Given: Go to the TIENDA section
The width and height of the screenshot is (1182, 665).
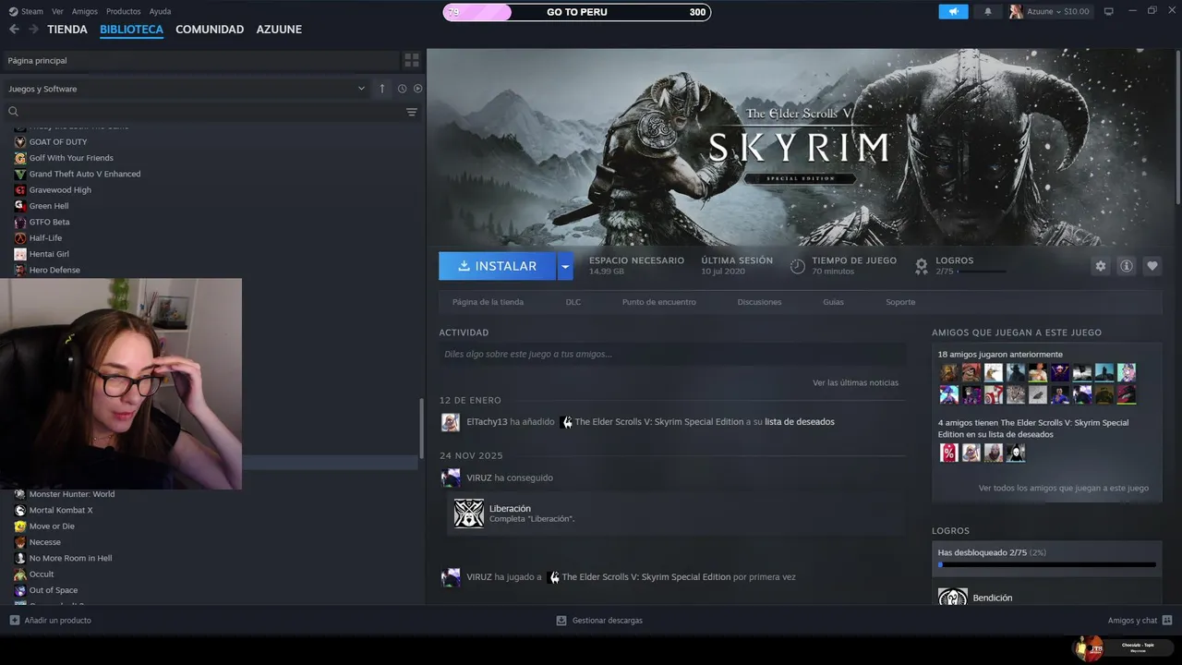Looking at the screenshot, I should point(67,30).
